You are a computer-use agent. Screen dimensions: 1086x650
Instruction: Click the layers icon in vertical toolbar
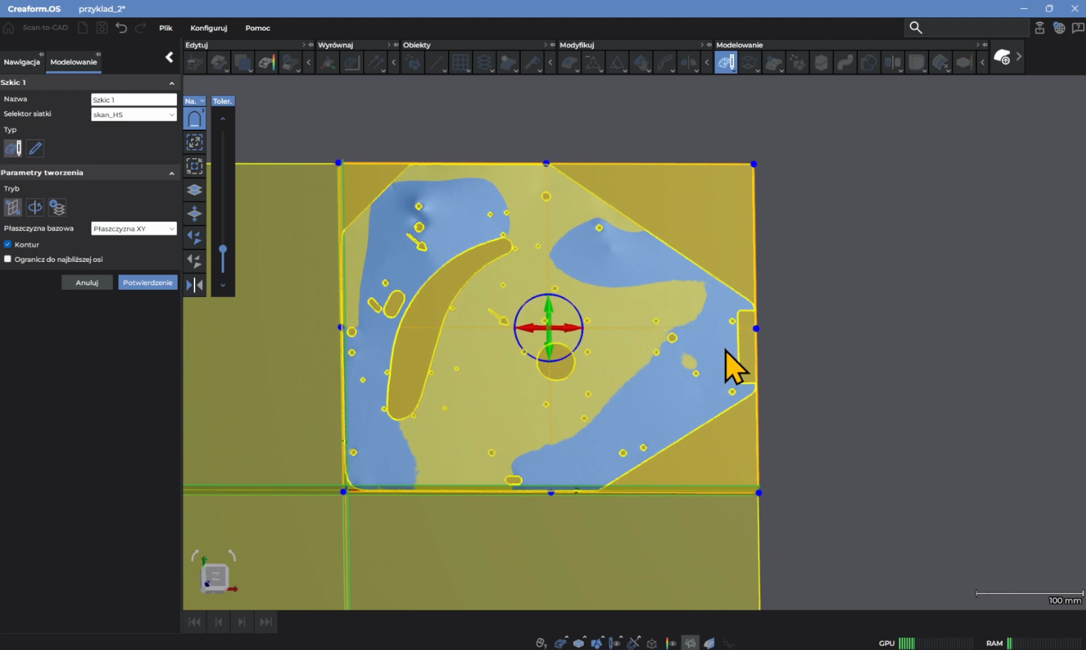pyautogui.click(x=194, y=189)
